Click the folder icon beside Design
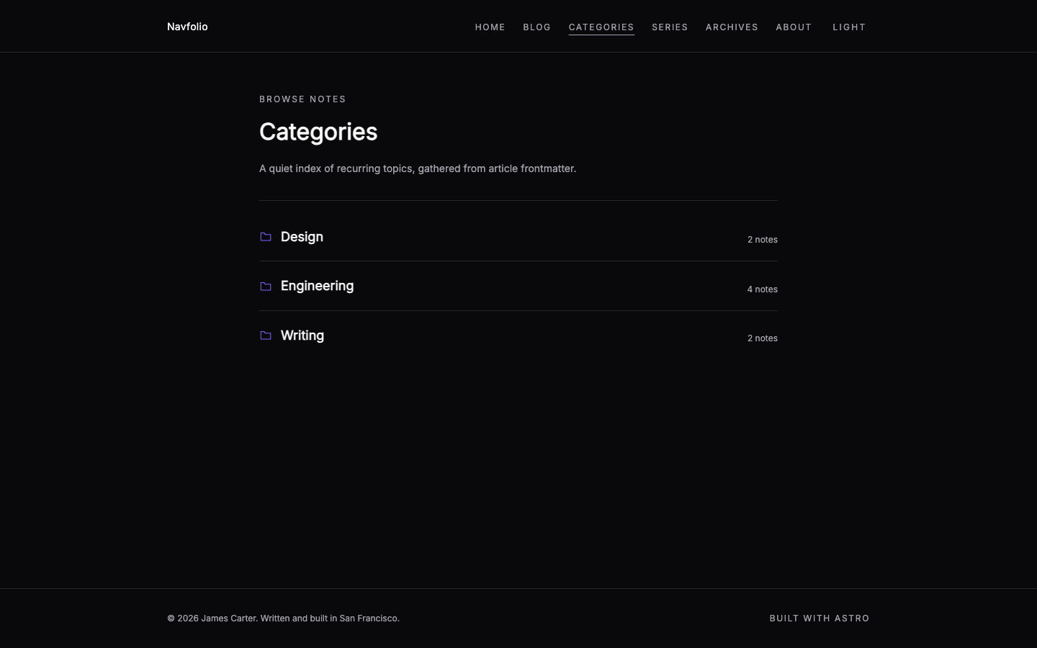The image size is (1037, 648). pyautogui.click(x=266, y=237)
